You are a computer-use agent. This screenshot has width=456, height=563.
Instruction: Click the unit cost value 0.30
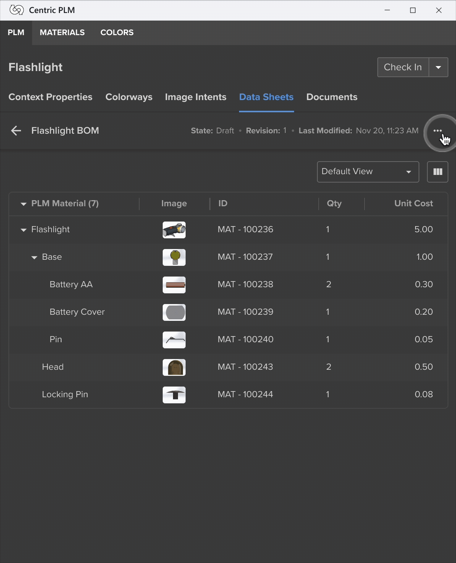[x=424, y=285]
